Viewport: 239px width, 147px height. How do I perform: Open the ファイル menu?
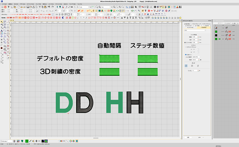pyautogui.click(x=4, y=4)
